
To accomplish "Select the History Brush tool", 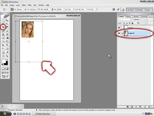I will pos(7,35).
